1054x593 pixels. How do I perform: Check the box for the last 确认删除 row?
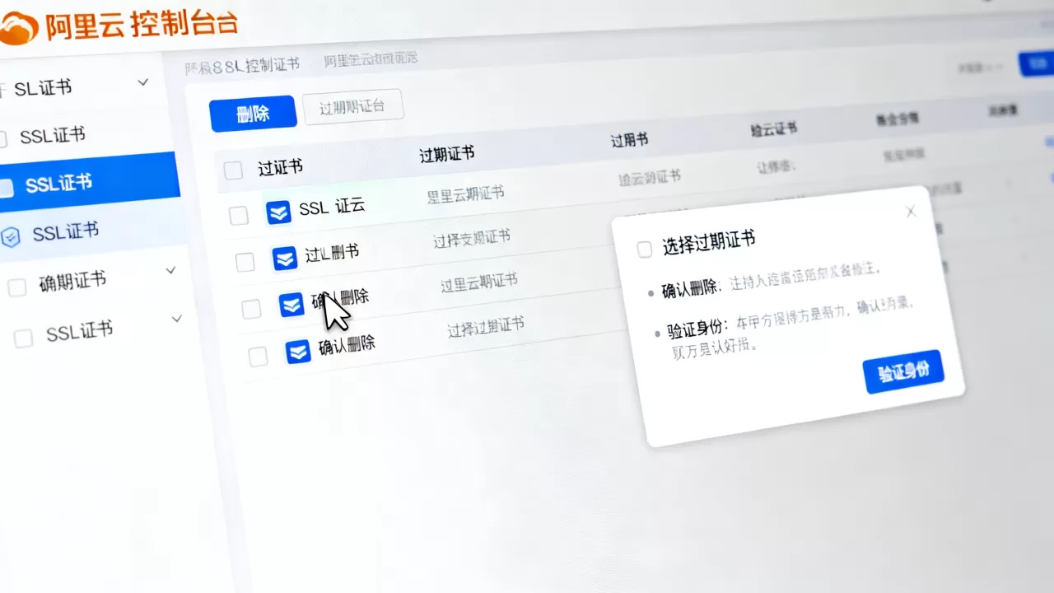pyautogui.click(x=258, y=357)
